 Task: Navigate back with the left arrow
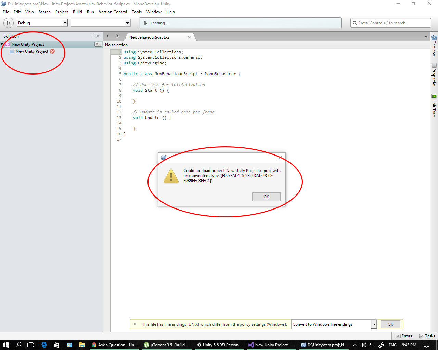tap(108, 36)
